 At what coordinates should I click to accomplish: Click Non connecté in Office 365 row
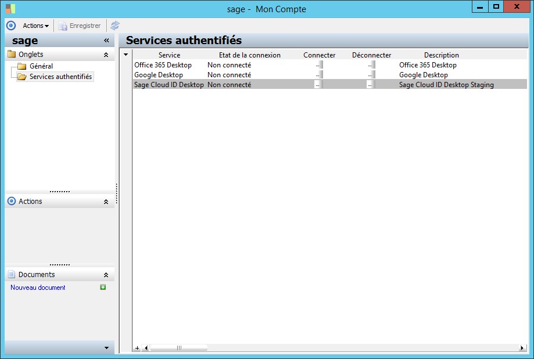(x=229, y=64)
